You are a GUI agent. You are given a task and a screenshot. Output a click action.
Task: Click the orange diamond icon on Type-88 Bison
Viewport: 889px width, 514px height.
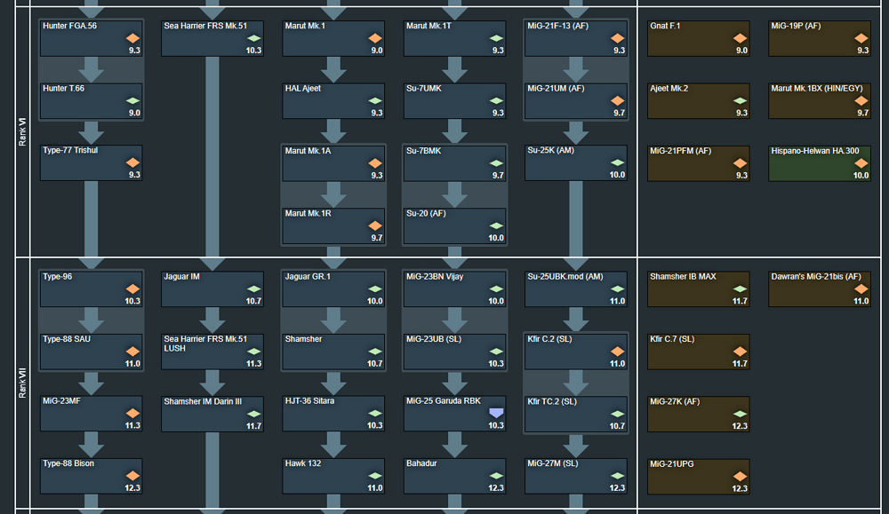pyautogui.click(x=132, y=476)
